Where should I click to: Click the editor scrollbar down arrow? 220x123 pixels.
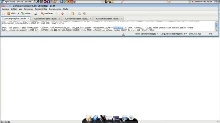click(x=216, y=31)
